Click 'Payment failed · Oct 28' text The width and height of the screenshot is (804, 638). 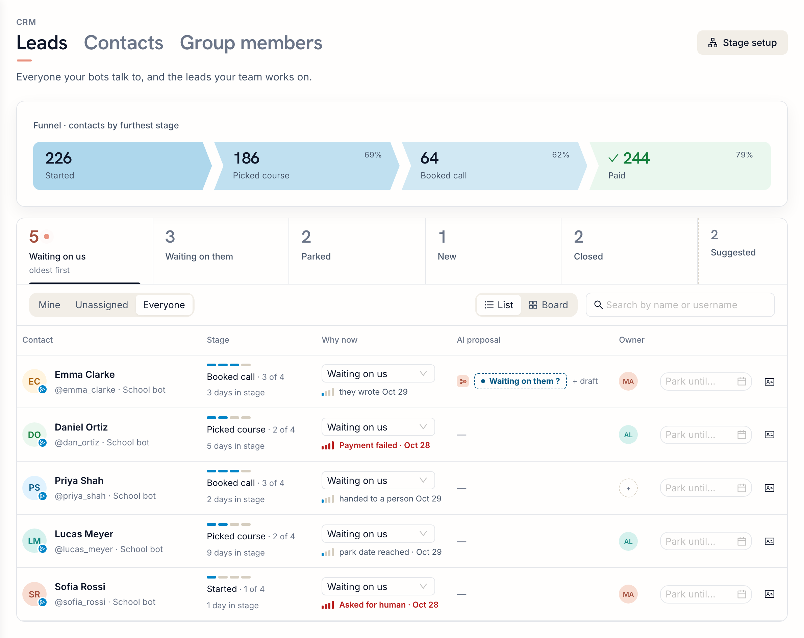click(x=384, y=445)
